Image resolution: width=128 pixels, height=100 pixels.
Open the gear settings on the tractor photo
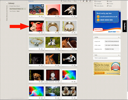click(x=42, y=6)
